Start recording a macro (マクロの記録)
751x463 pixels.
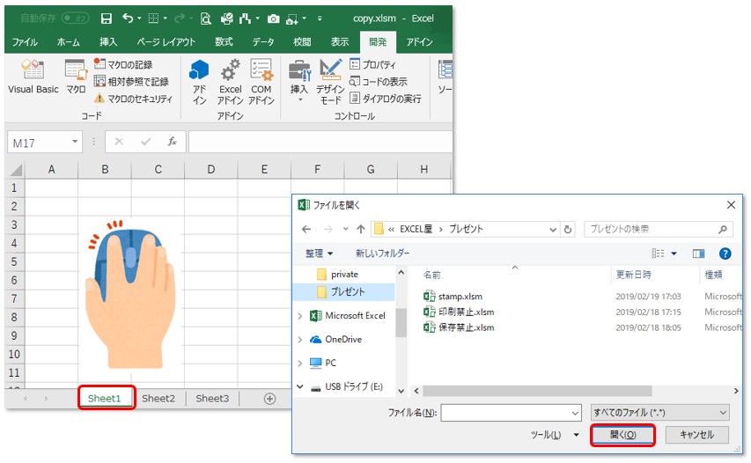point(123,64)
